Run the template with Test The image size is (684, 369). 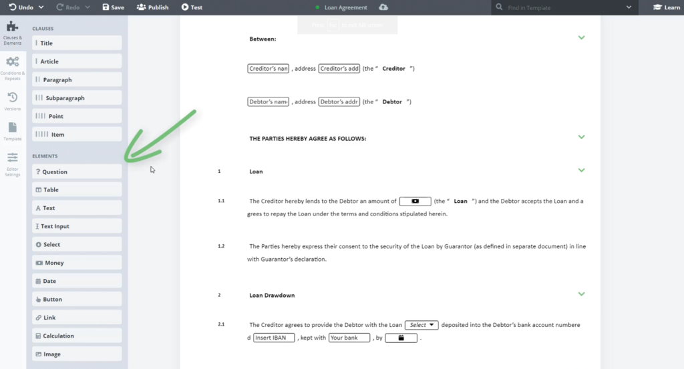(x=192, y=7)
